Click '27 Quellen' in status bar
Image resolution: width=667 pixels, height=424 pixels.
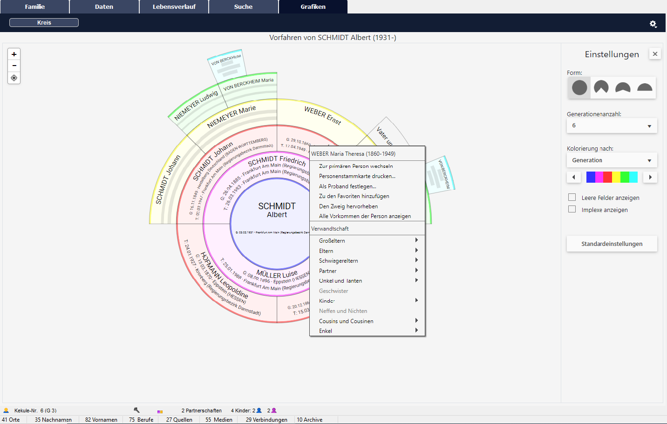(179, 419)
